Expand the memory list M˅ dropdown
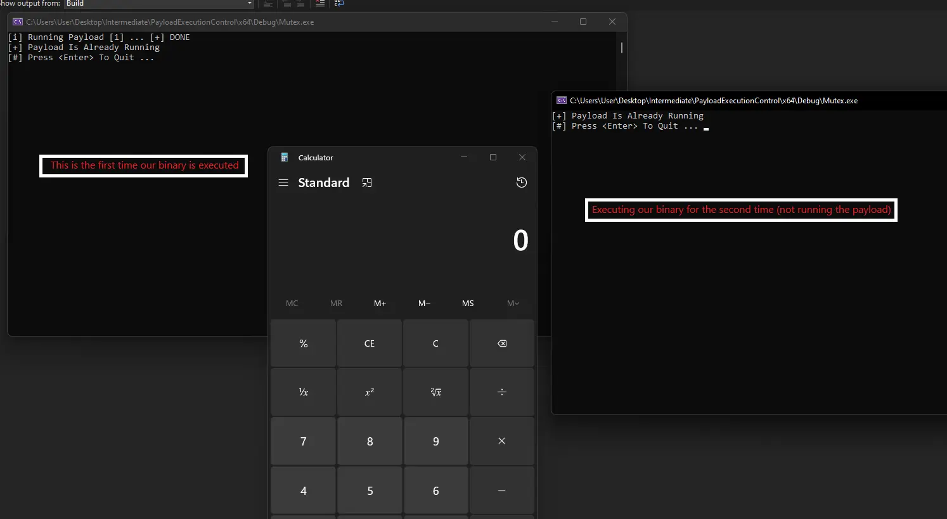This screenshot has height=519, width=947. point(513,304)
